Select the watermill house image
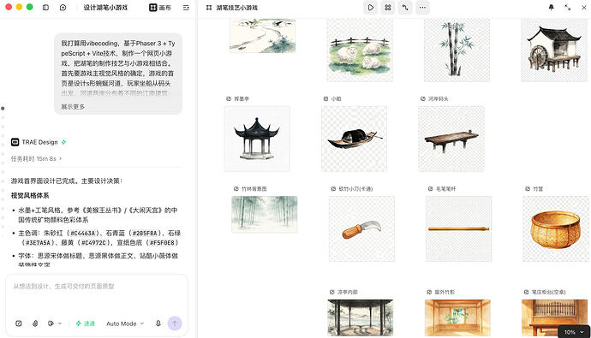 point(554,50)
